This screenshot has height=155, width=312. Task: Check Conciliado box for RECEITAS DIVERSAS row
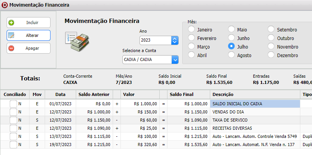tap(13, 128)
